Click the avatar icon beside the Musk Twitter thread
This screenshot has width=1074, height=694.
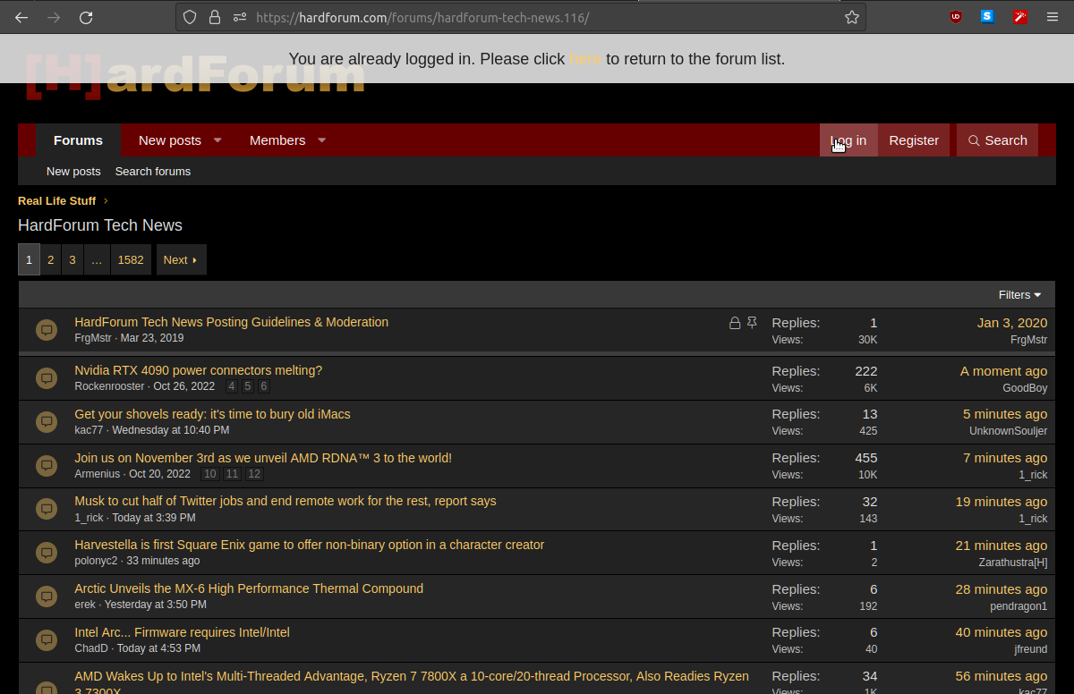point(47,509)
